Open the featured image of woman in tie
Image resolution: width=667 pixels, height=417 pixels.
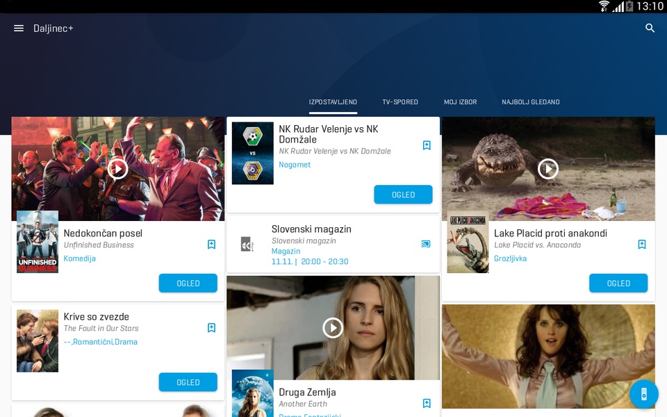coord(548,357)
